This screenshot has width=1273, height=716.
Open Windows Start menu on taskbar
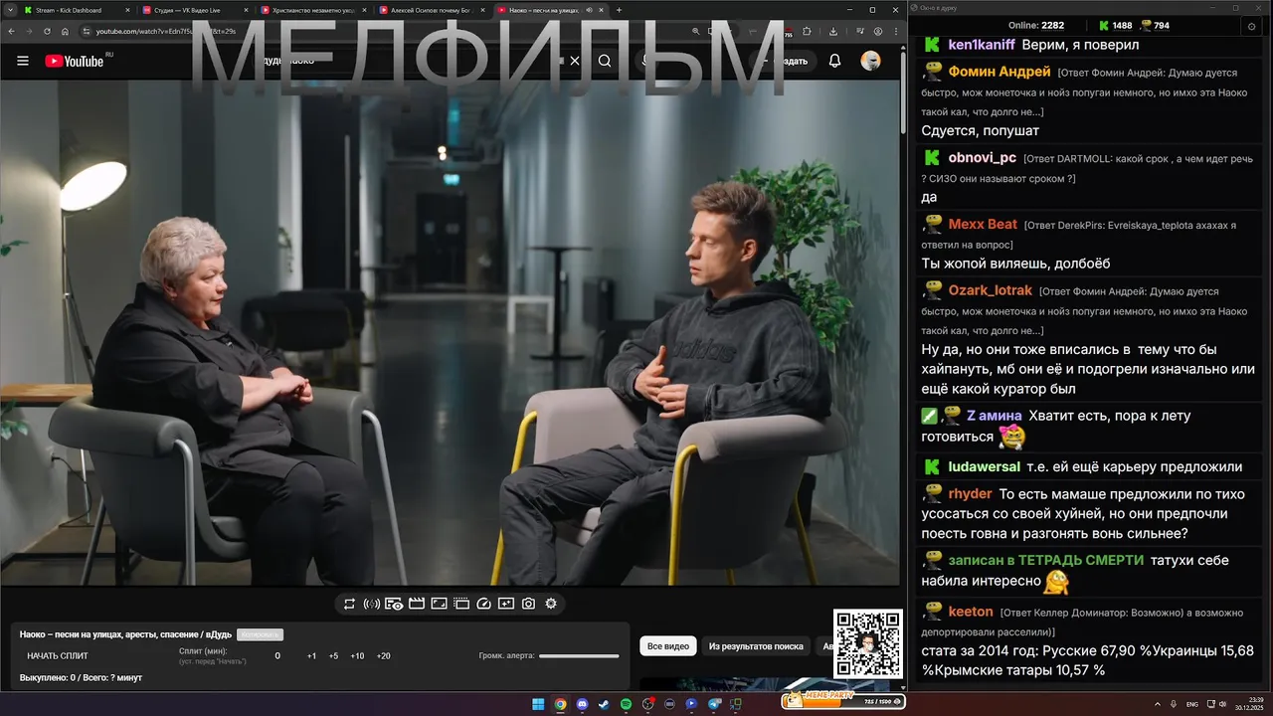click(x=538, y=704)
